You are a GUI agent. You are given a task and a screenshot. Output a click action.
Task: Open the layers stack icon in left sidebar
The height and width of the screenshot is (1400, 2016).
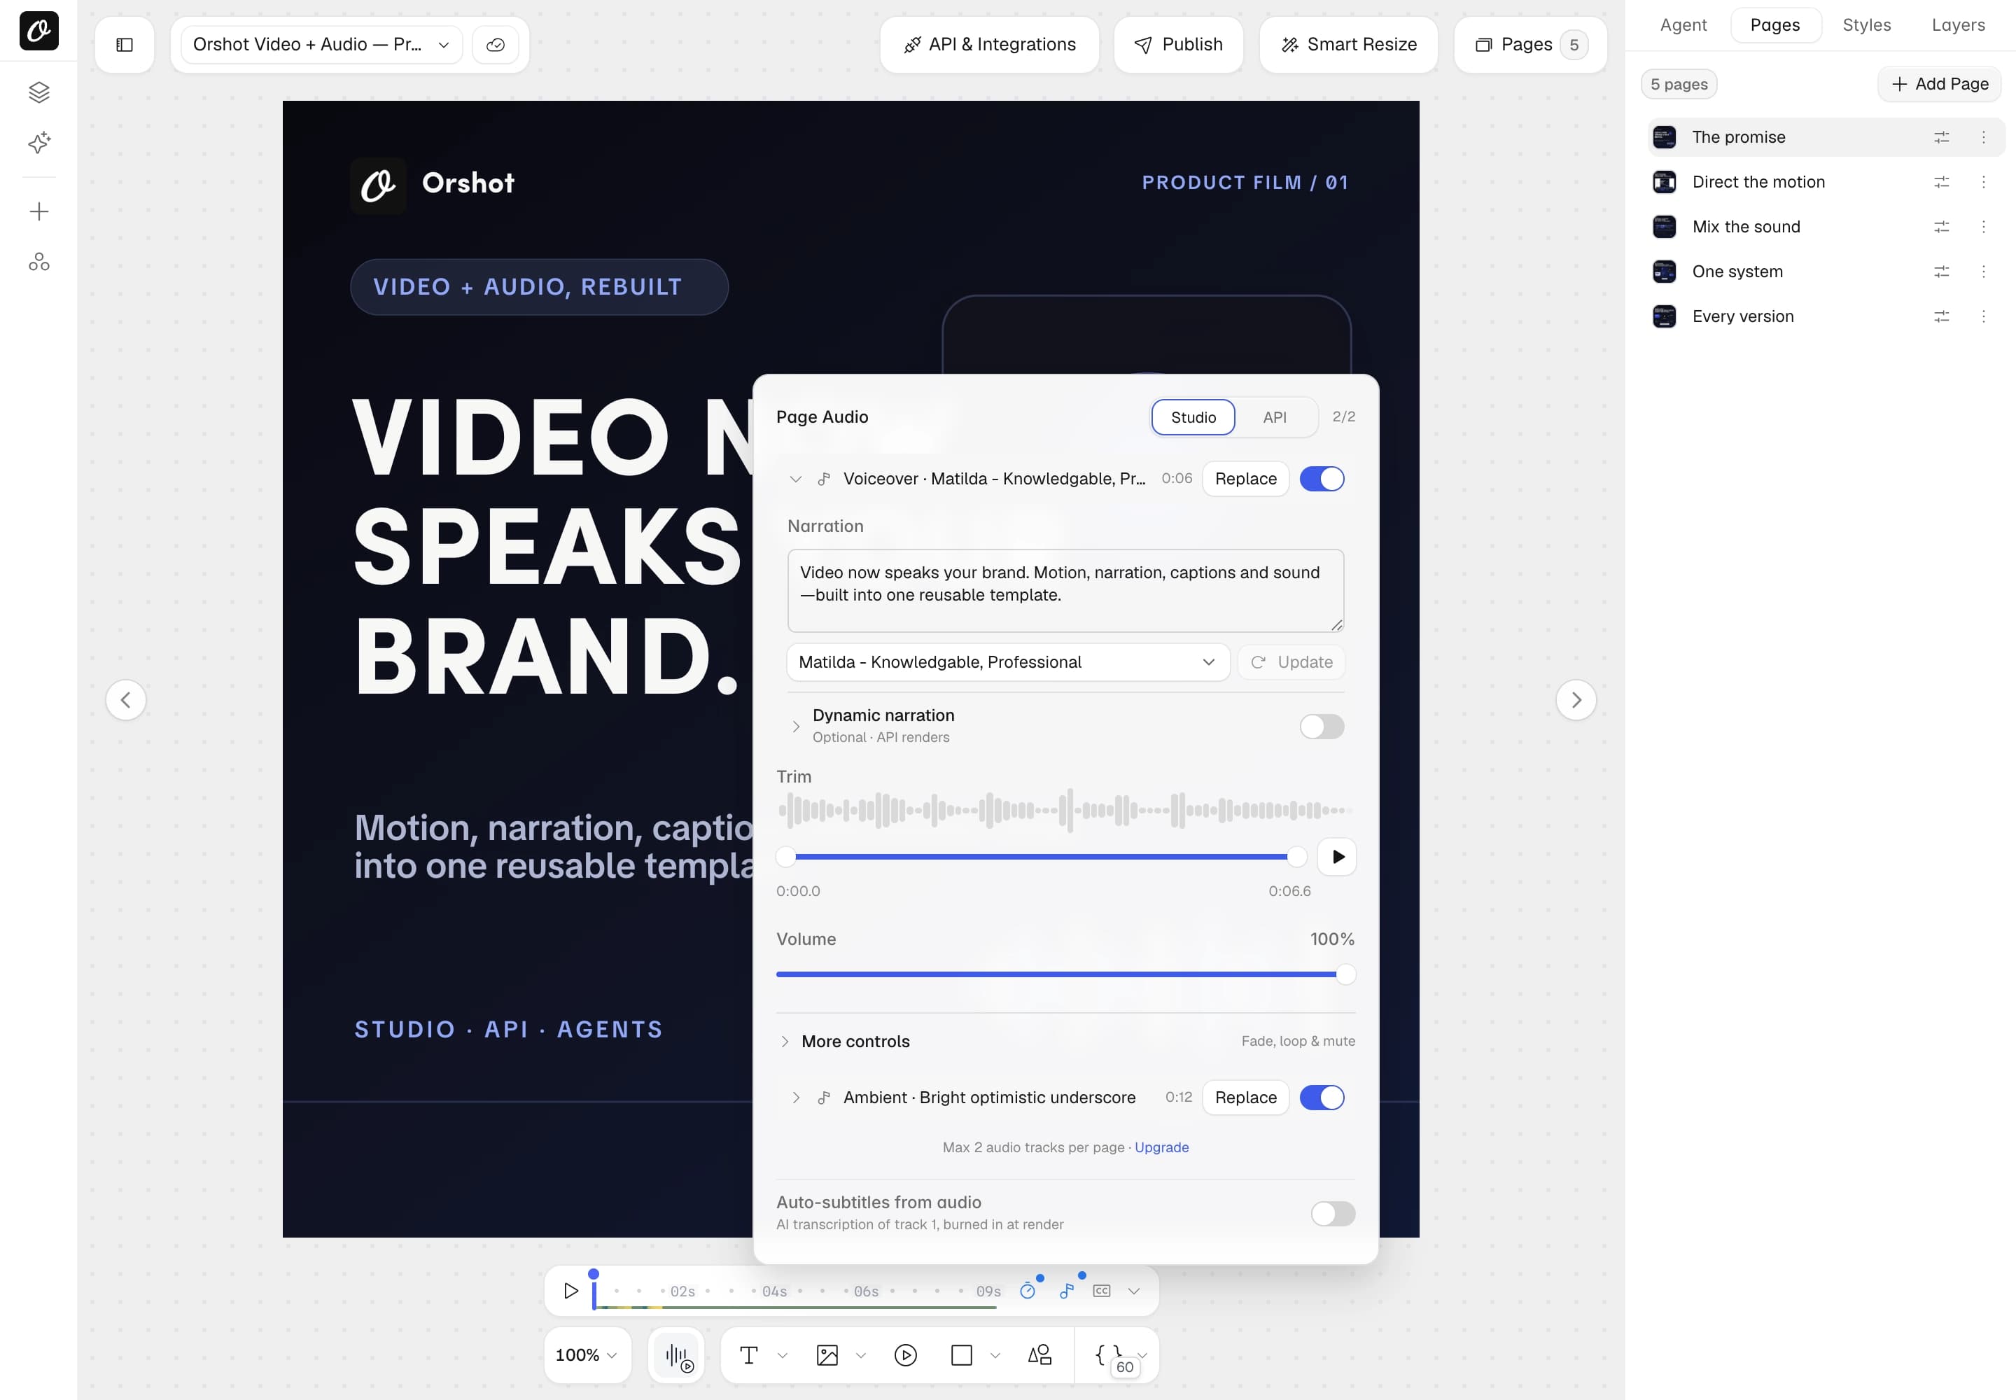click(38, 92)
